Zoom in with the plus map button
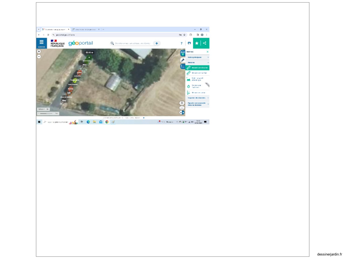 point(39,51)
